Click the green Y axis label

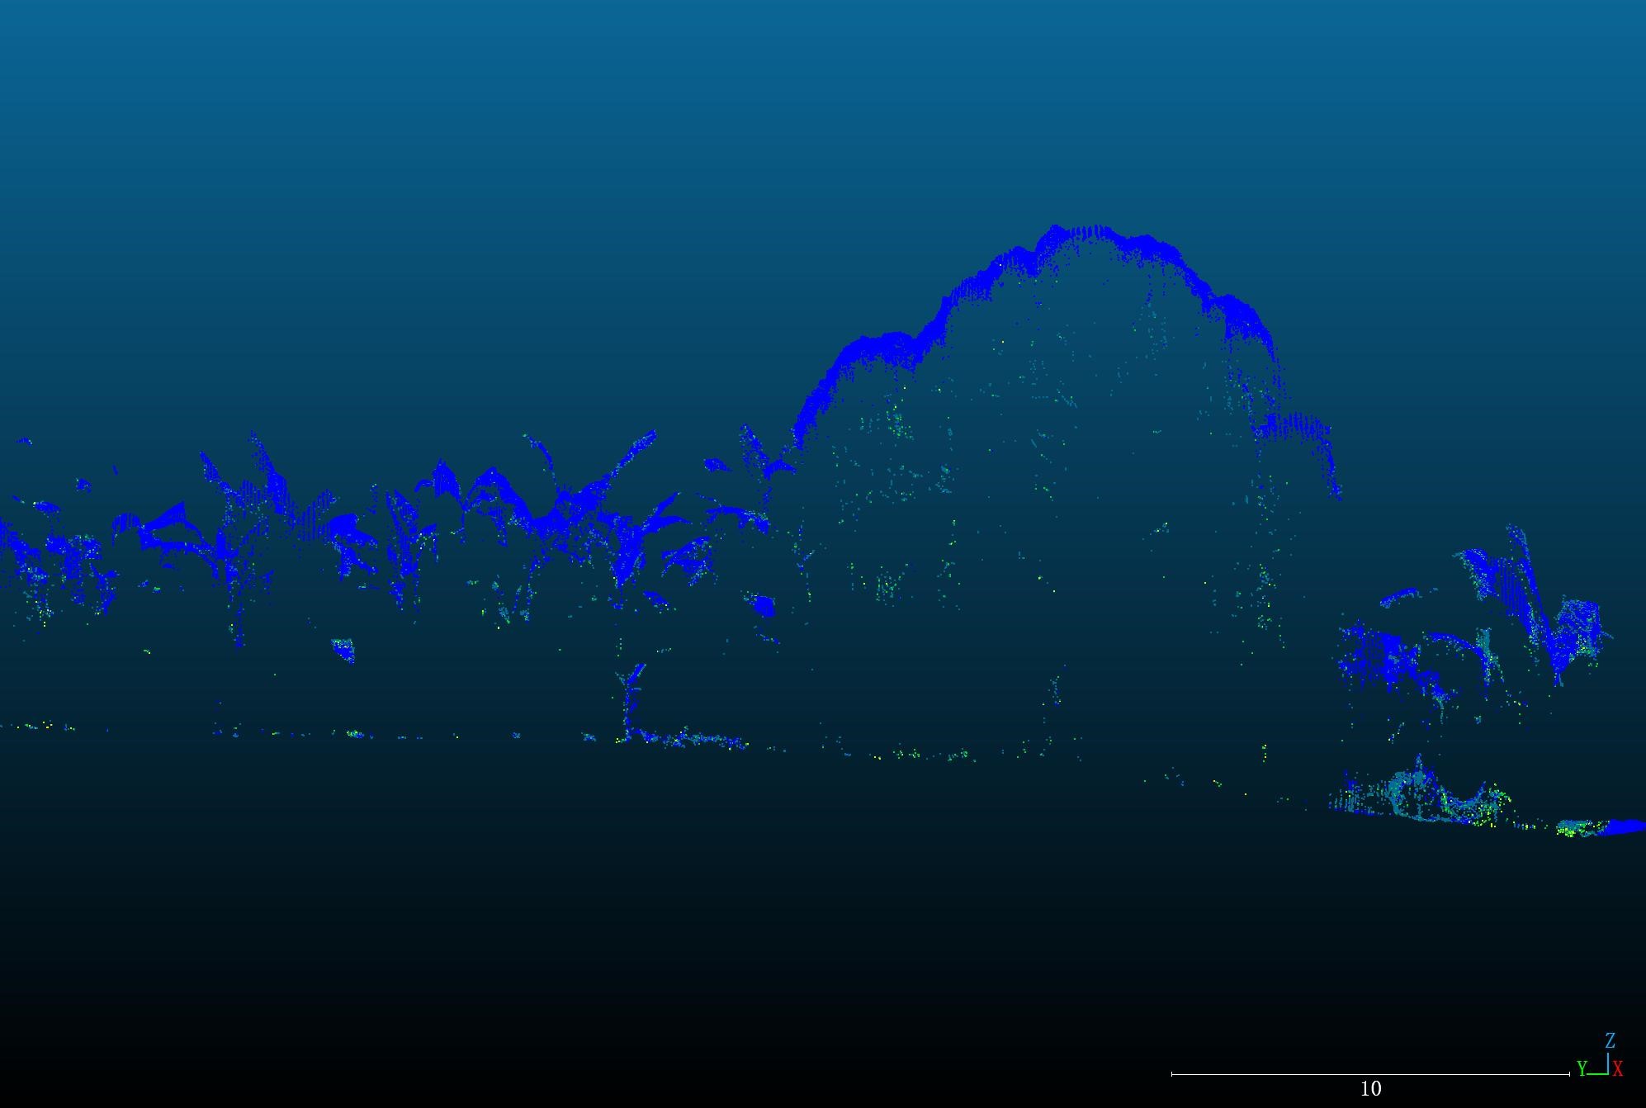point(1582,1069)
